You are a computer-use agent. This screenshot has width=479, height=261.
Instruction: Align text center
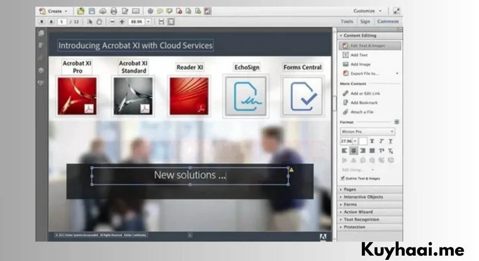pyautogui.click(x=354, y=151)
